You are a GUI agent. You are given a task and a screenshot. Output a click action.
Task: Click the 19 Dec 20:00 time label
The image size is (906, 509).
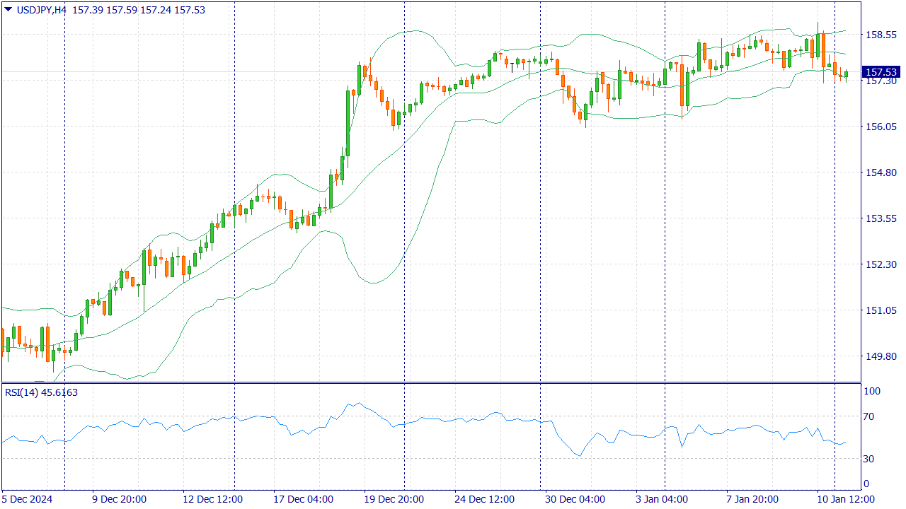click(x=394, y=499)
